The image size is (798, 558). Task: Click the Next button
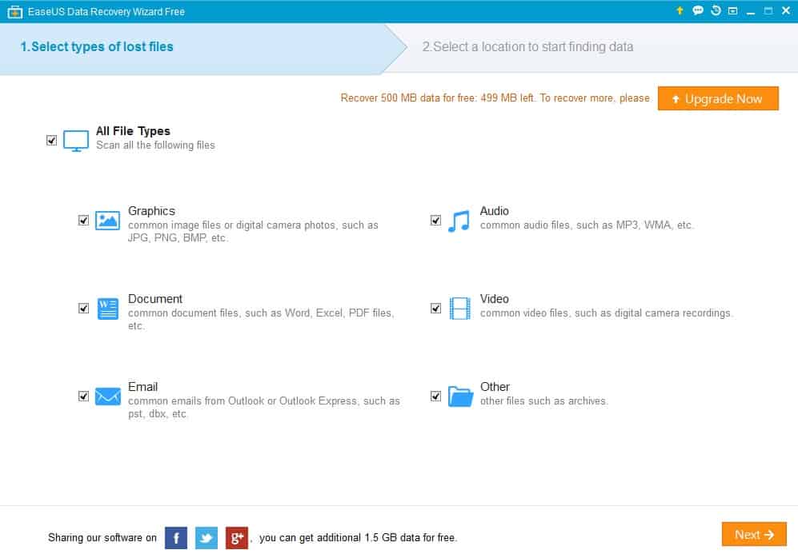754,534
